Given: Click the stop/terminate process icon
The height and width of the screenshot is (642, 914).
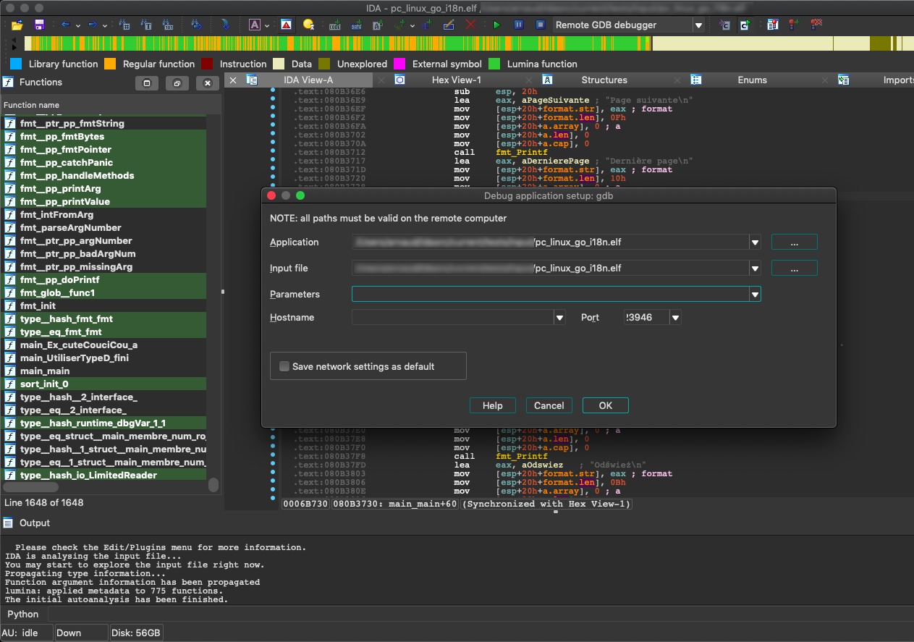Looking at the screenshot, I should (540, 25).
